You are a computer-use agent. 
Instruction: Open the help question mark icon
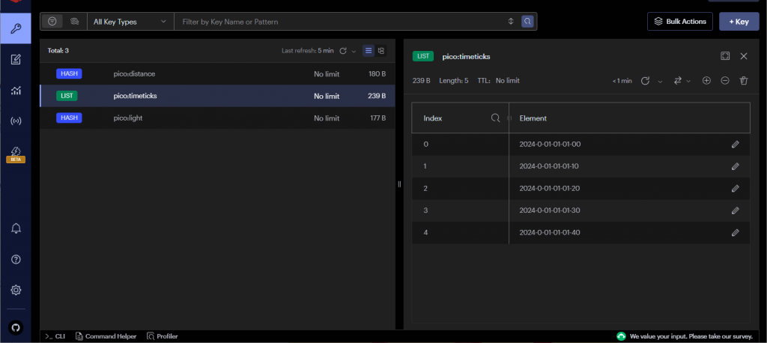16,259
